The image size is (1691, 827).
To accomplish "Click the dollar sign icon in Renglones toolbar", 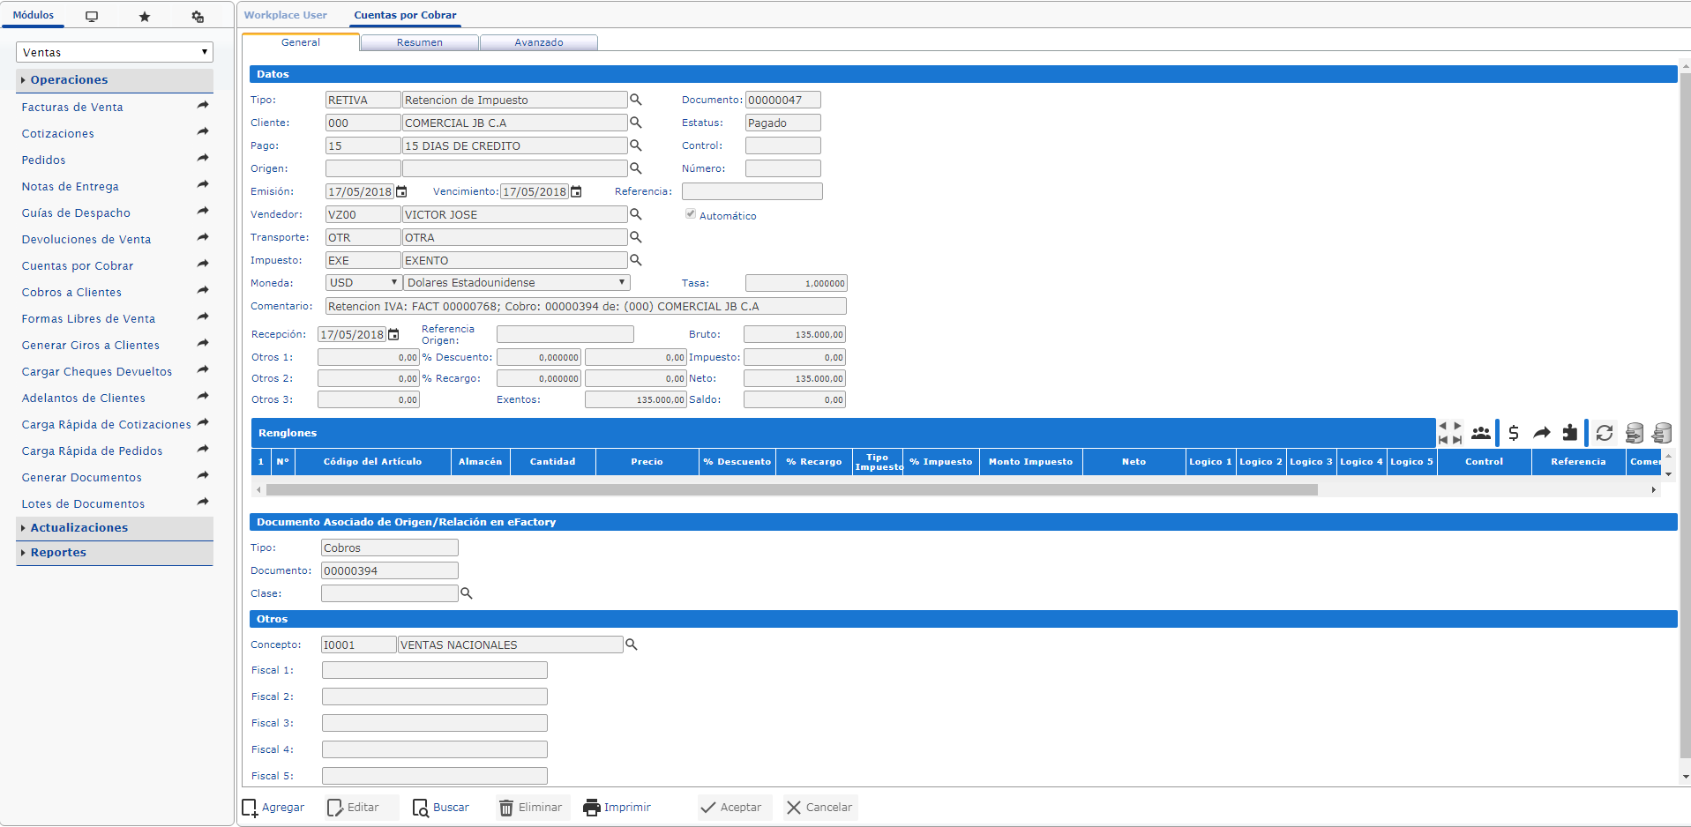I will pyautogui.click(x=1514, y=433).
